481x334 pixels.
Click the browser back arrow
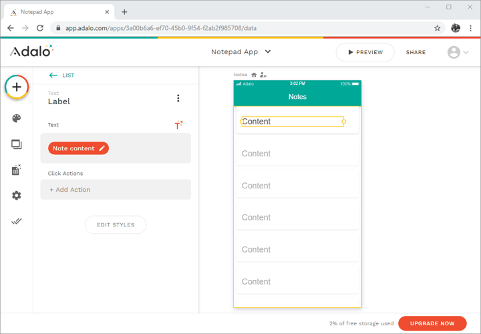11,28
